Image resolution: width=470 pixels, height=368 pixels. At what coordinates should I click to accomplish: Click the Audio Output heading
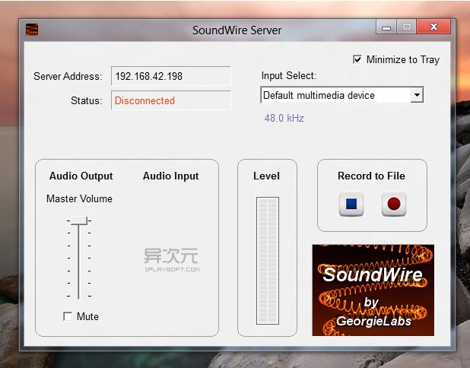81,176
